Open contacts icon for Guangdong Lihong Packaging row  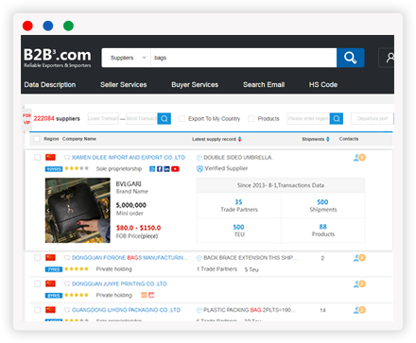click(359, 310)
